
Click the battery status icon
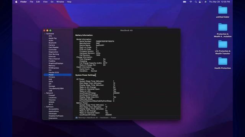click(185, 2)
